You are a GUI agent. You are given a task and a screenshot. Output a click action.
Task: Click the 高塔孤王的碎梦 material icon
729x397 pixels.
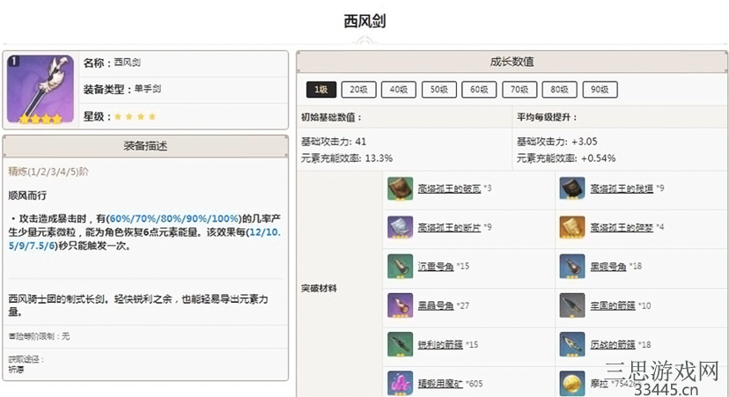tap(572, 227)
